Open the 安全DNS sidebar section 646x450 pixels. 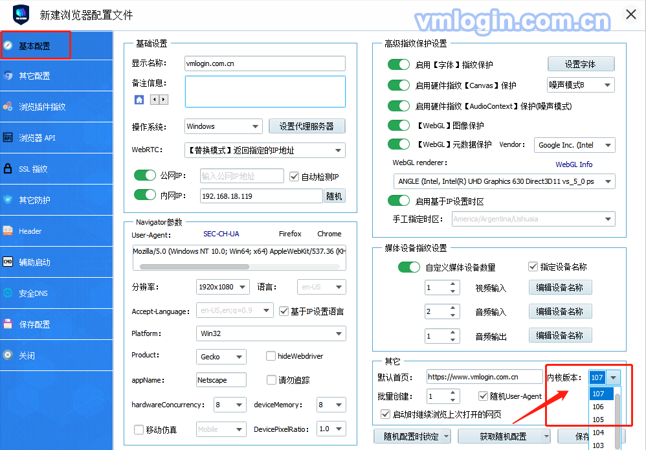click(x=56, y=293)
